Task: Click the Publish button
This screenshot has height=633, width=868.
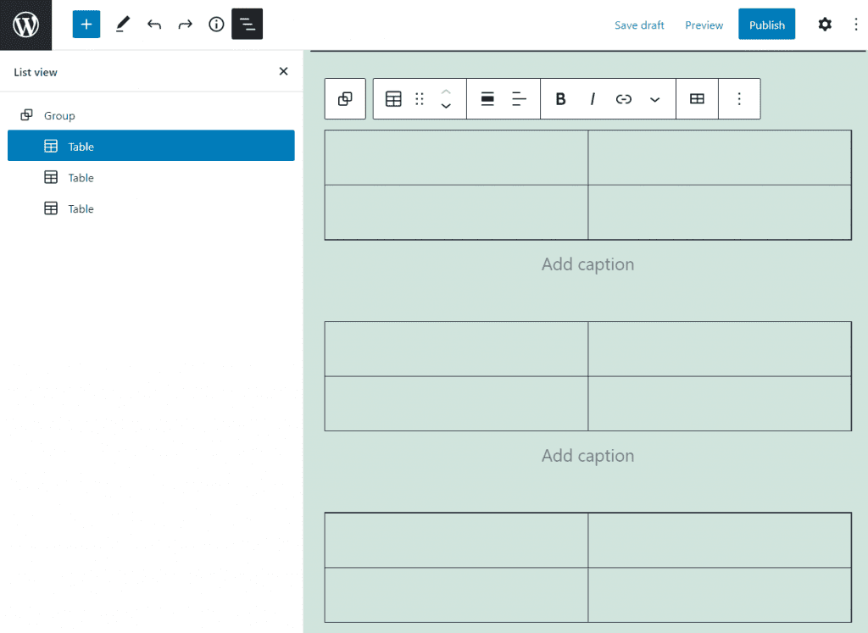Action: click(766, 24)
